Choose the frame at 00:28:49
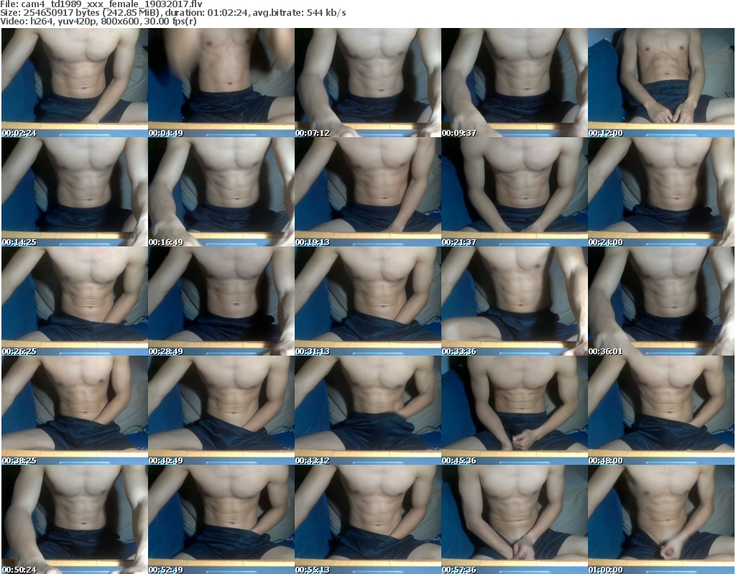This screenshot has height=574, width=736. (x=221, y=301)
